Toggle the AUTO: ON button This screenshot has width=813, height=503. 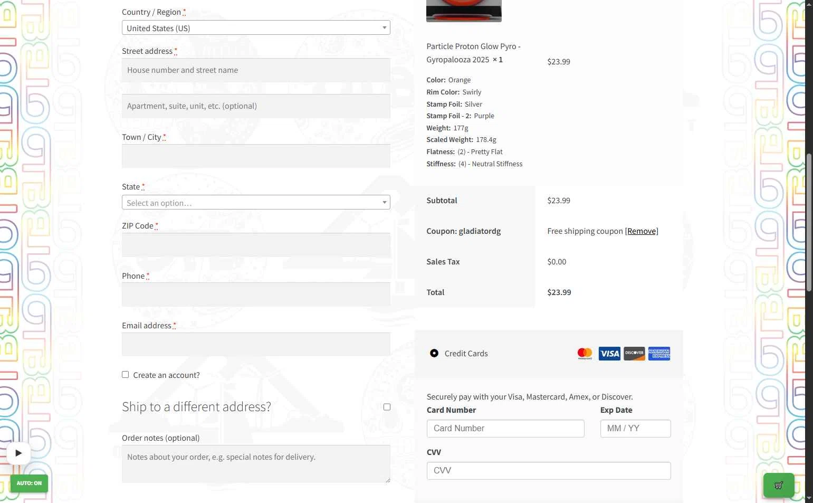click(29, 483)
